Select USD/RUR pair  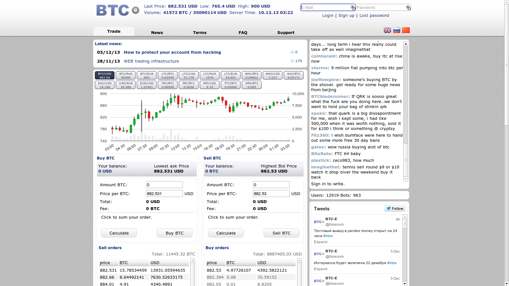pos(126,85)
